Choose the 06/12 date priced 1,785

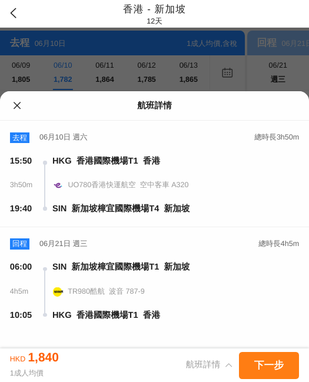point(147,72)
